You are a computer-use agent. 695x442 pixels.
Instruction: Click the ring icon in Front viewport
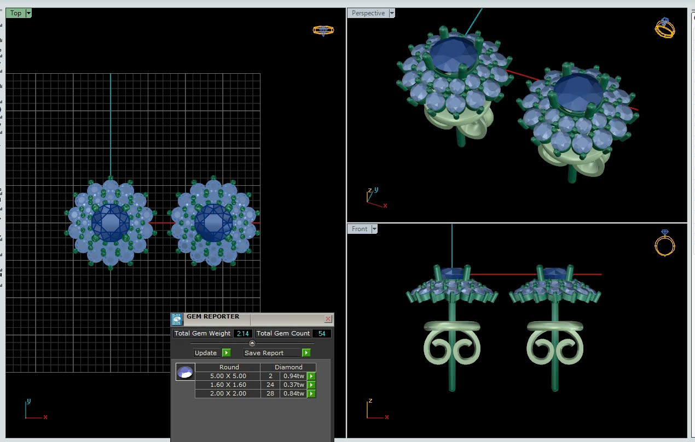click(664, 243)
